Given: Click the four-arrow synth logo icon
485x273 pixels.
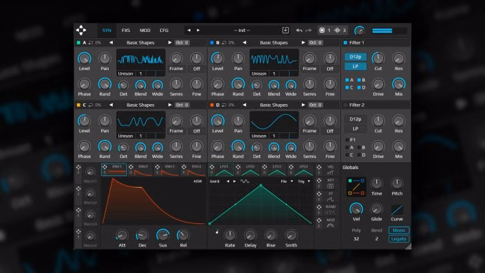Looking at the screenshot, I should [x=81, y=30].
